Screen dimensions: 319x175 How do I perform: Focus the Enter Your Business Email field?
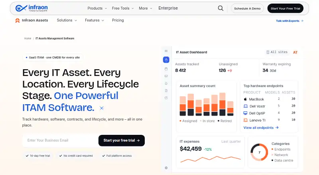61,140
